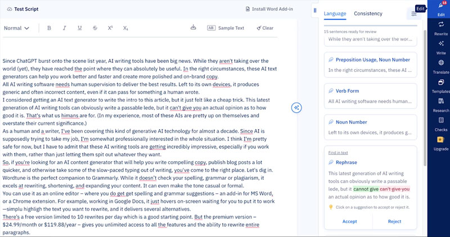Open the Rewrite tool
Viewport: 450px width, 237px height.
(x=441, y=29)
